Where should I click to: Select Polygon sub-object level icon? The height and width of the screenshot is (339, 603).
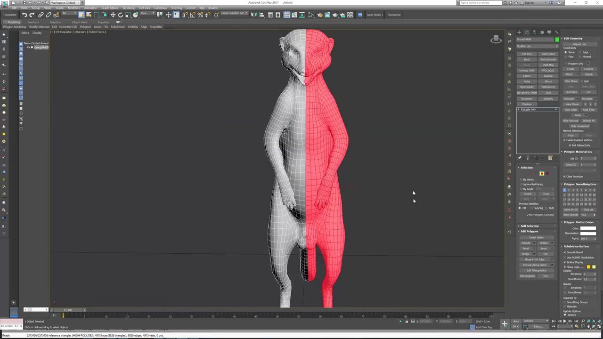542,174
